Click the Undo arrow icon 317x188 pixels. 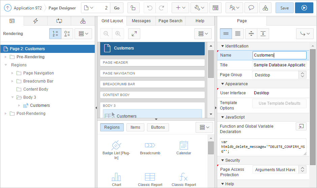click(150, 8)
